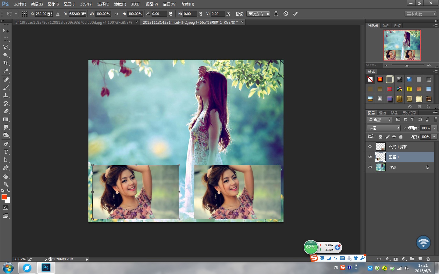Open the 插值 two-cubic dropdown
Screen dimensions: 439x274
tap(258, 14)
